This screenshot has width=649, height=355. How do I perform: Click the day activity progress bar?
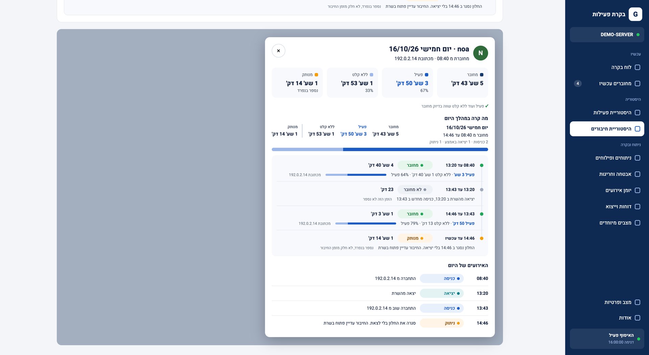(380, 149)
